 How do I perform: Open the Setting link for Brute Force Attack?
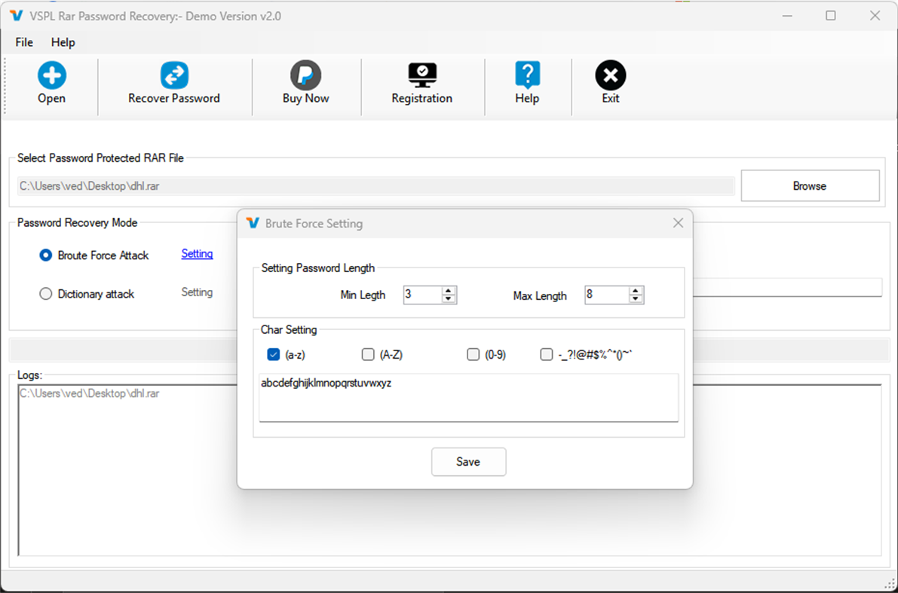pos(197,254)
